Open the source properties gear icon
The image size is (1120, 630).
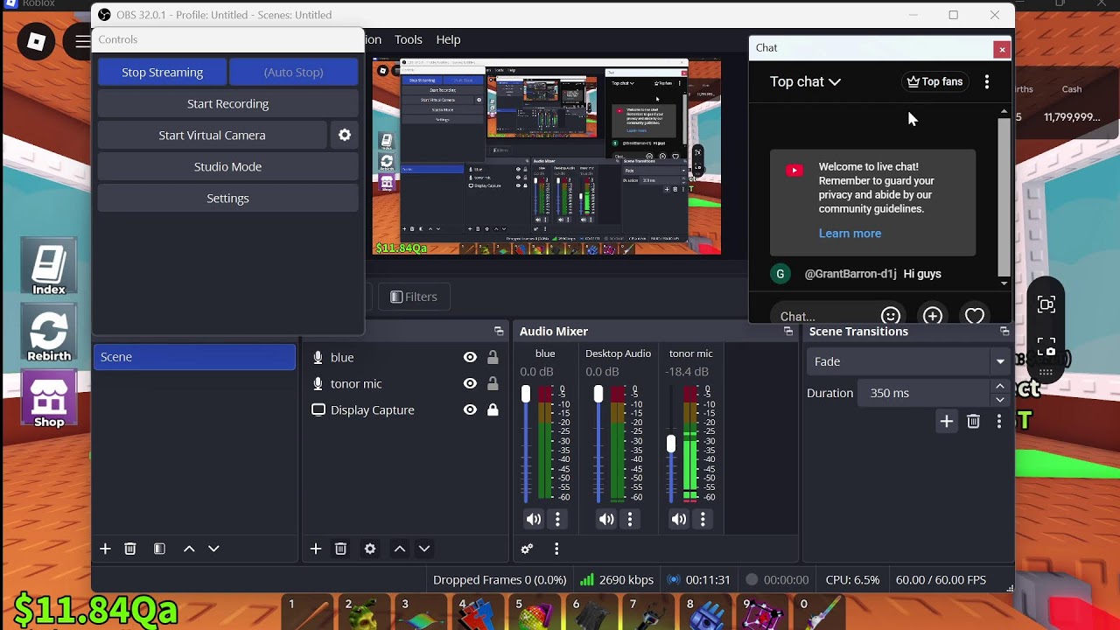(370, 549)
